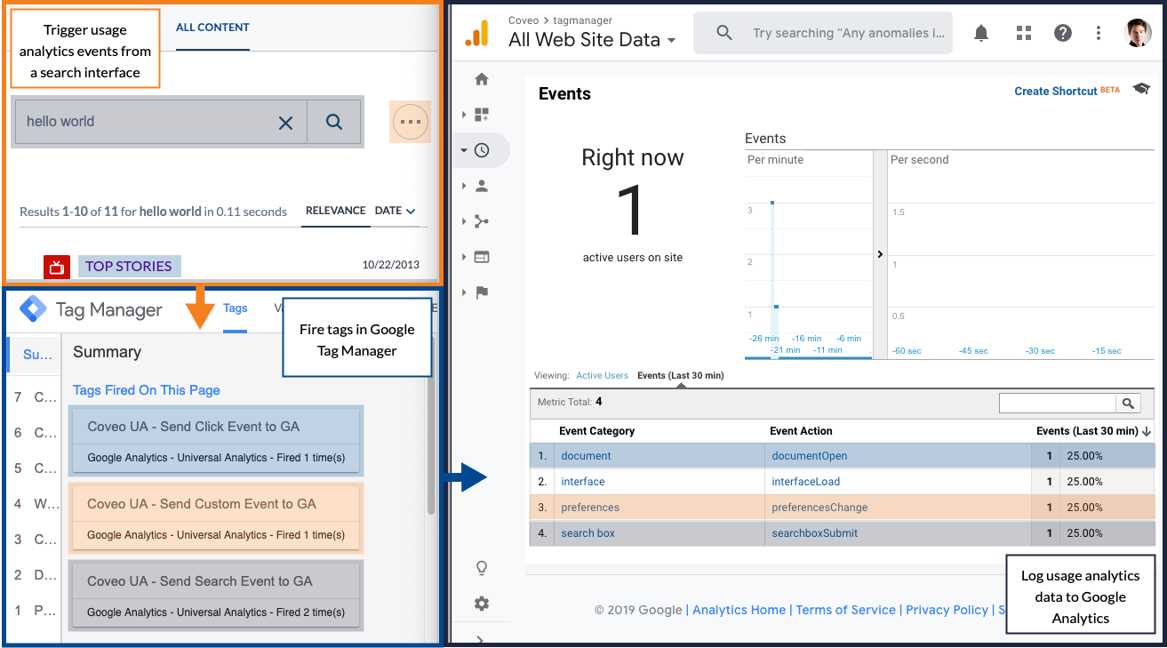Click the search icon in Analytics search bar
1167x648 pixels.
pos(724,33)
